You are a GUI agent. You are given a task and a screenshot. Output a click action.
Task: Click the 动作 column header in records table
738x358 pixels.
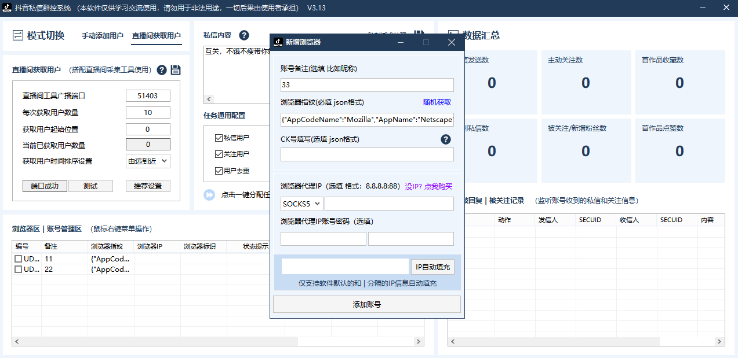click(514, 220)
